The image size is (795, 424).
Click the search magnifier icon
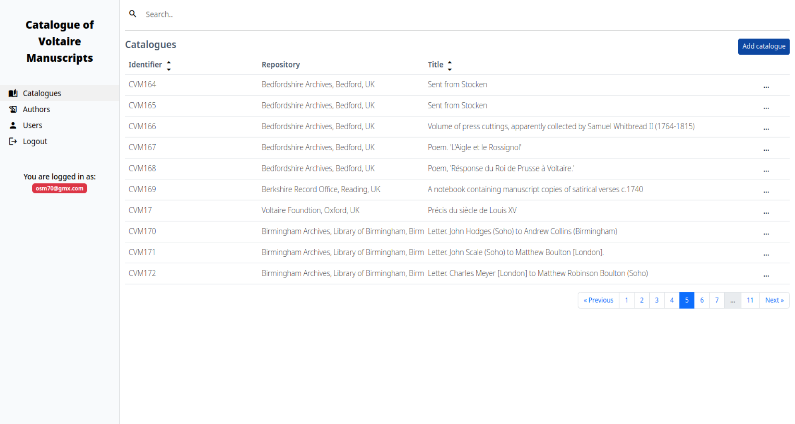click(132, 14)
